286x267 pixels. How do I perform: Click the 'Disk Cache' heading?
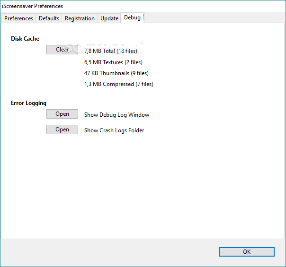[x=25, y=39]
